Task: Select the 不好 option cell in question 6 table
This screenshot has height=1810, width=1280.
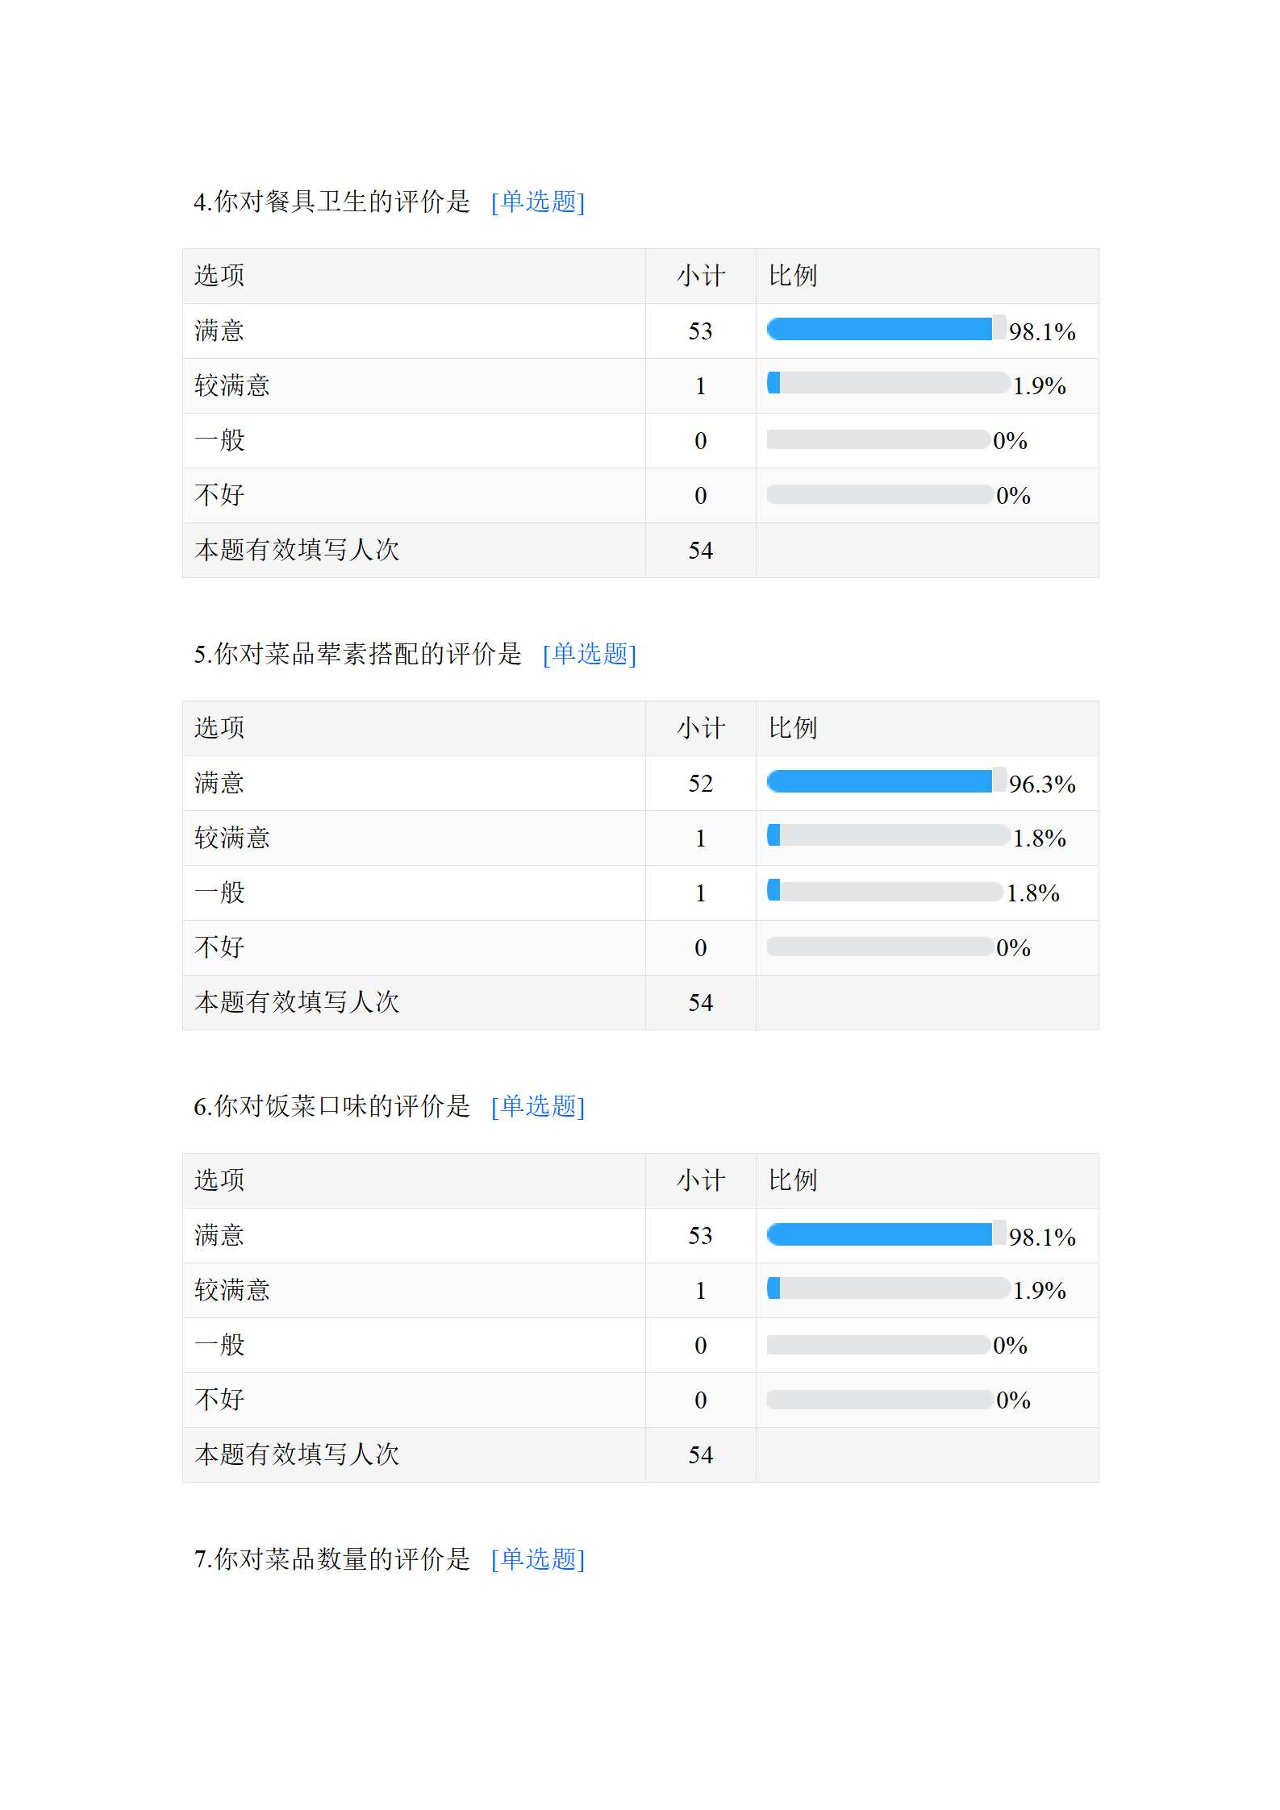Action: pyautogui.click(x=219, y=1400)
